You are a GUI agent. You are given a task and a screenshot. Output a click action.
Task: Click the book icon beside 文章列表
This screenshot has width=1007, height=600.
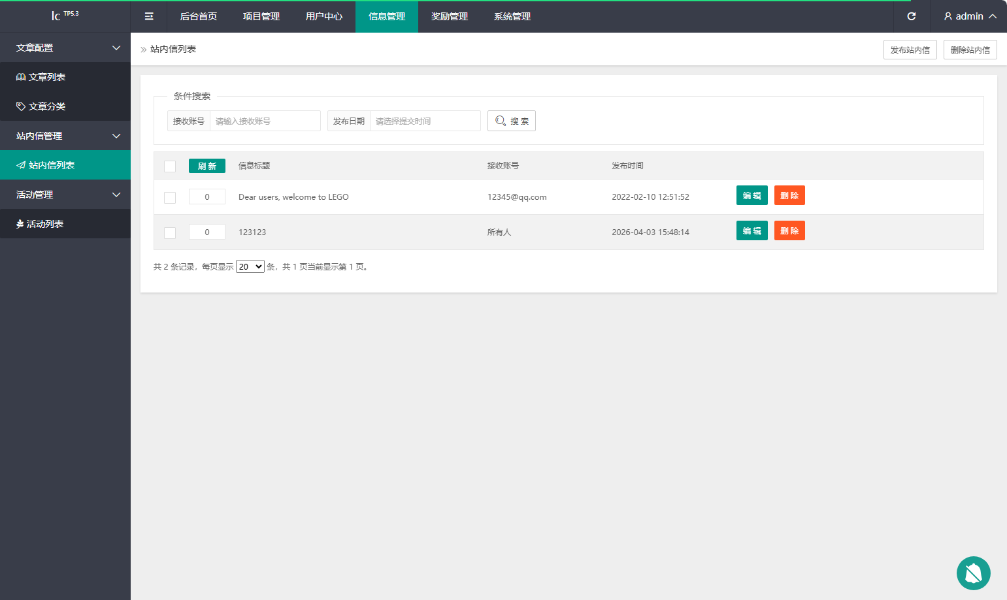(21, 77)
